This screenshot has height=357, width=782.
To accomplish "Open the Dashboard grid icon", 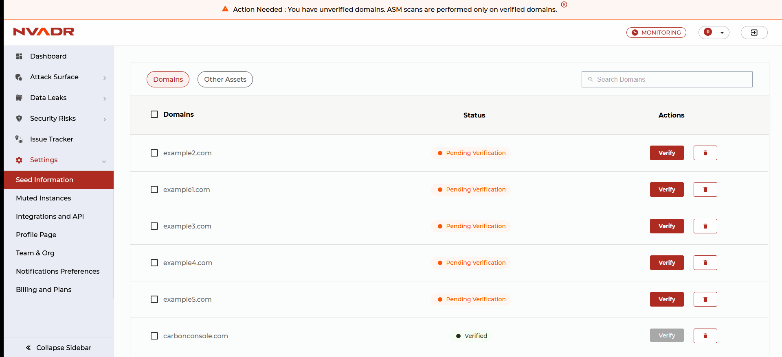I will (19, 57).
